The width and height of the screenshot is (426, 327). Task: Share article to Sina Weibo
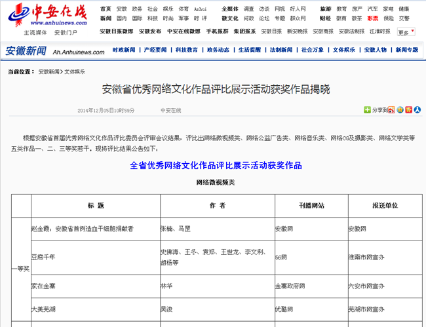click(392, 110)
